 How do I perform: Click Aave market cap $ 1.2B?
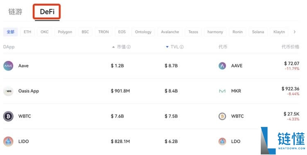(x=117, y=66)
